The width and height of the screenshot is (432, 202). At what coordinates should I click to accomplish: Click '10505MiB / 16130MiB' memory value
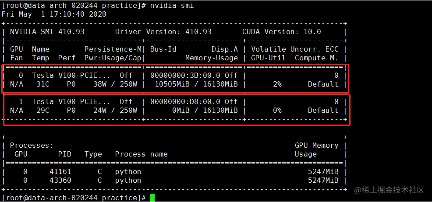click(x=196, y=84)
